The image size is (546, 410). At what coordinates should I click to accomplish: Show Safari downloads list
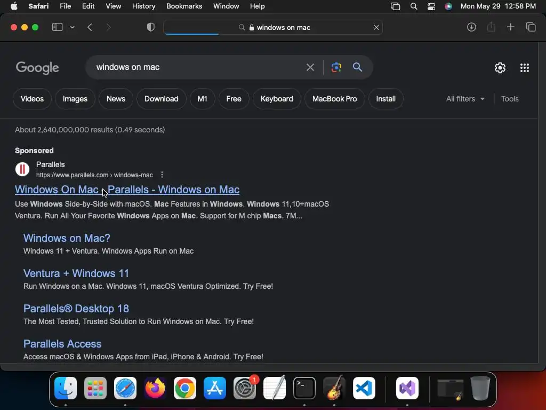[471, 27]
